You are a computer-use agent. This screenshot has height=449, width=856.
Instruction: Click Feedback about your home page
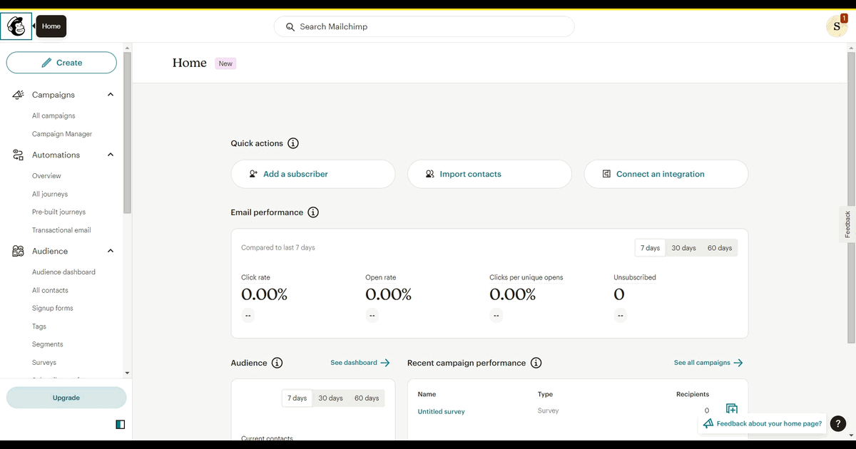[762, 423]
